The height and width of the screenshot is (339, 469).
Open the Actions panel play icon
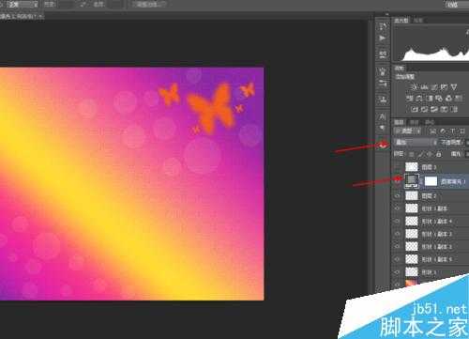[383, 39]
